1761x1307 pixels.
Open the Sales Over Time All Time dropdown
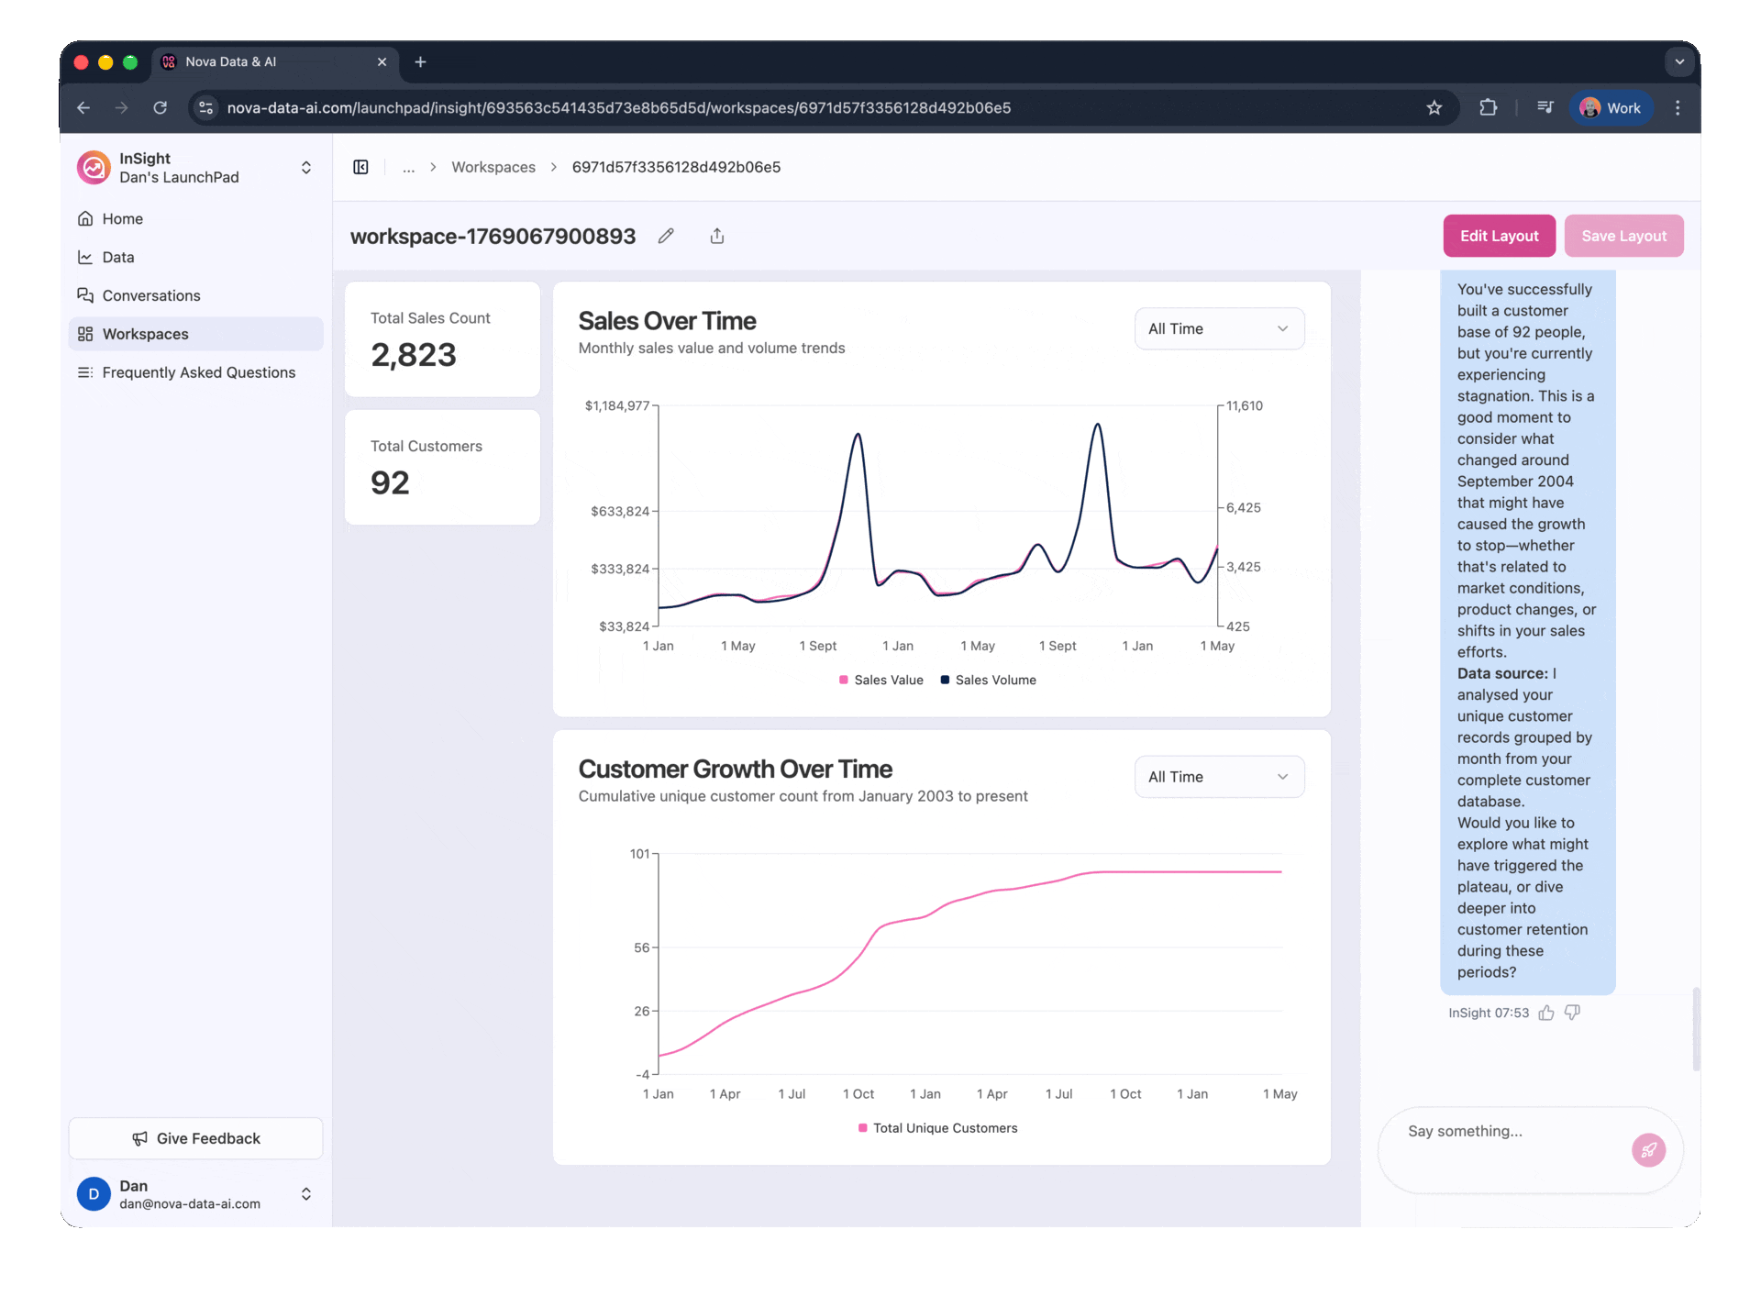(1218, 328)
